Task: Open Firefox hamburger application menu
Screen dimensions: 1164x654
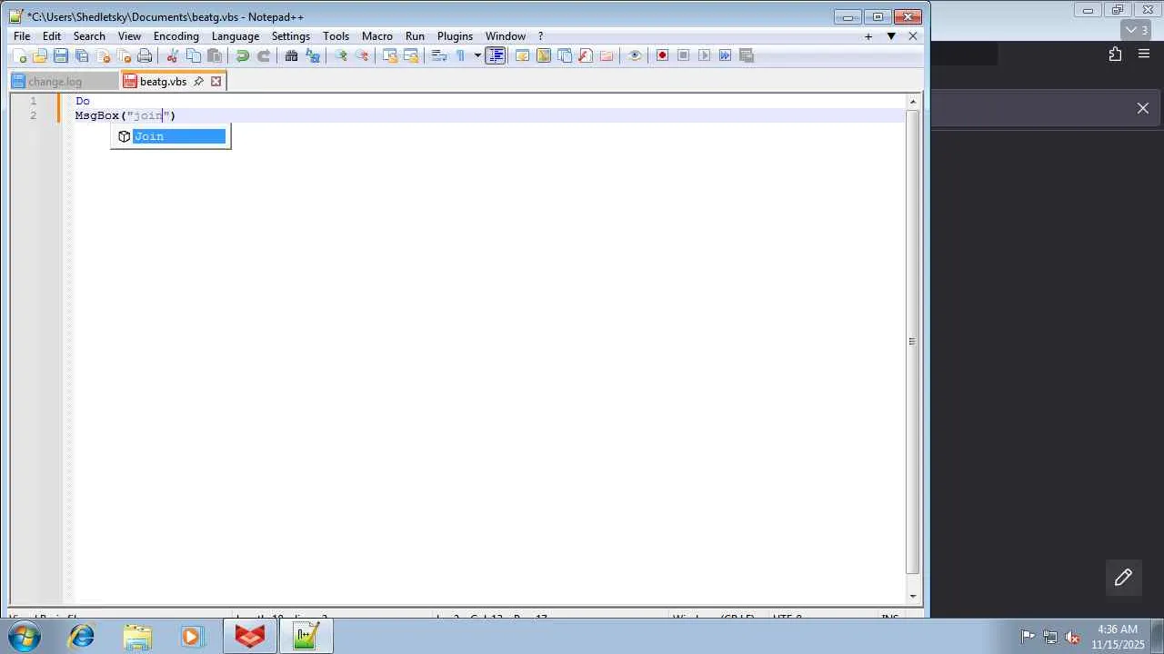Action: pyautogui.click(x=1144, y=54)
